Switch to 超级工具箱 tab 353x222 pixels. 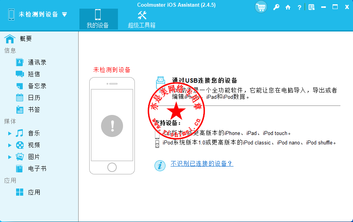[x=142, y=19]
